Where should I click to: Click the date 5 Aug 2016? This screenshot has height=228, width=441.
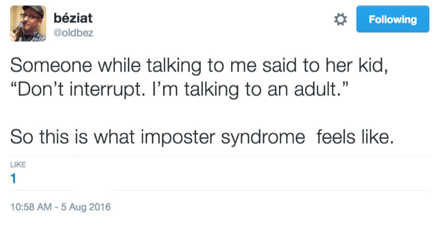pyautogui.click(x=86, y=207)
